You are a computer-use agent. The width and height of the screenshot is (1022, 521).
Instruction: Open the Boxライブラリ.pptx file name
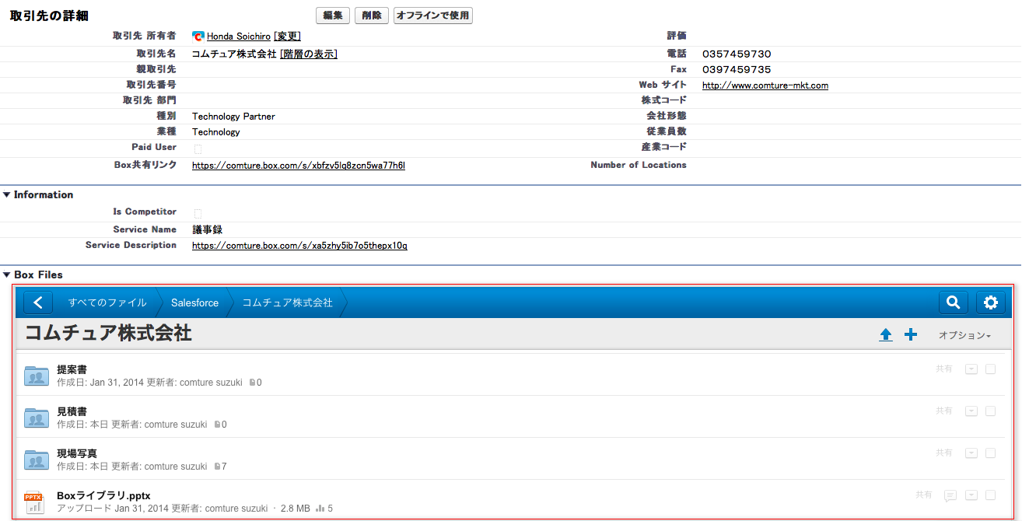coord(103,495)
